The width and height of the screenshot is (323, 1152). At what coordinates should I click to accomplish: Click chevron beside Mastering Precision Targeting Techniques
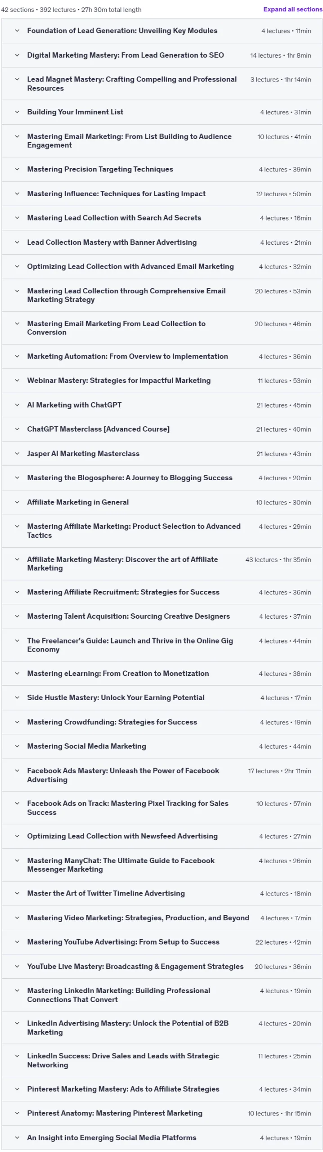[17, 169]
